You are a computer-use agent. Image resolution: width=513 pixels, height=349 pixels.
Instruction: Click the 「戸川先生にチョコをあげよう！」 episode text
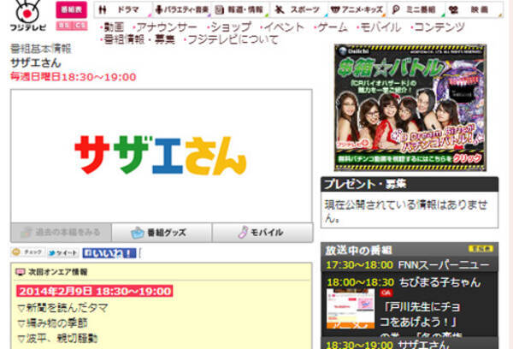(x=421, y=315)
